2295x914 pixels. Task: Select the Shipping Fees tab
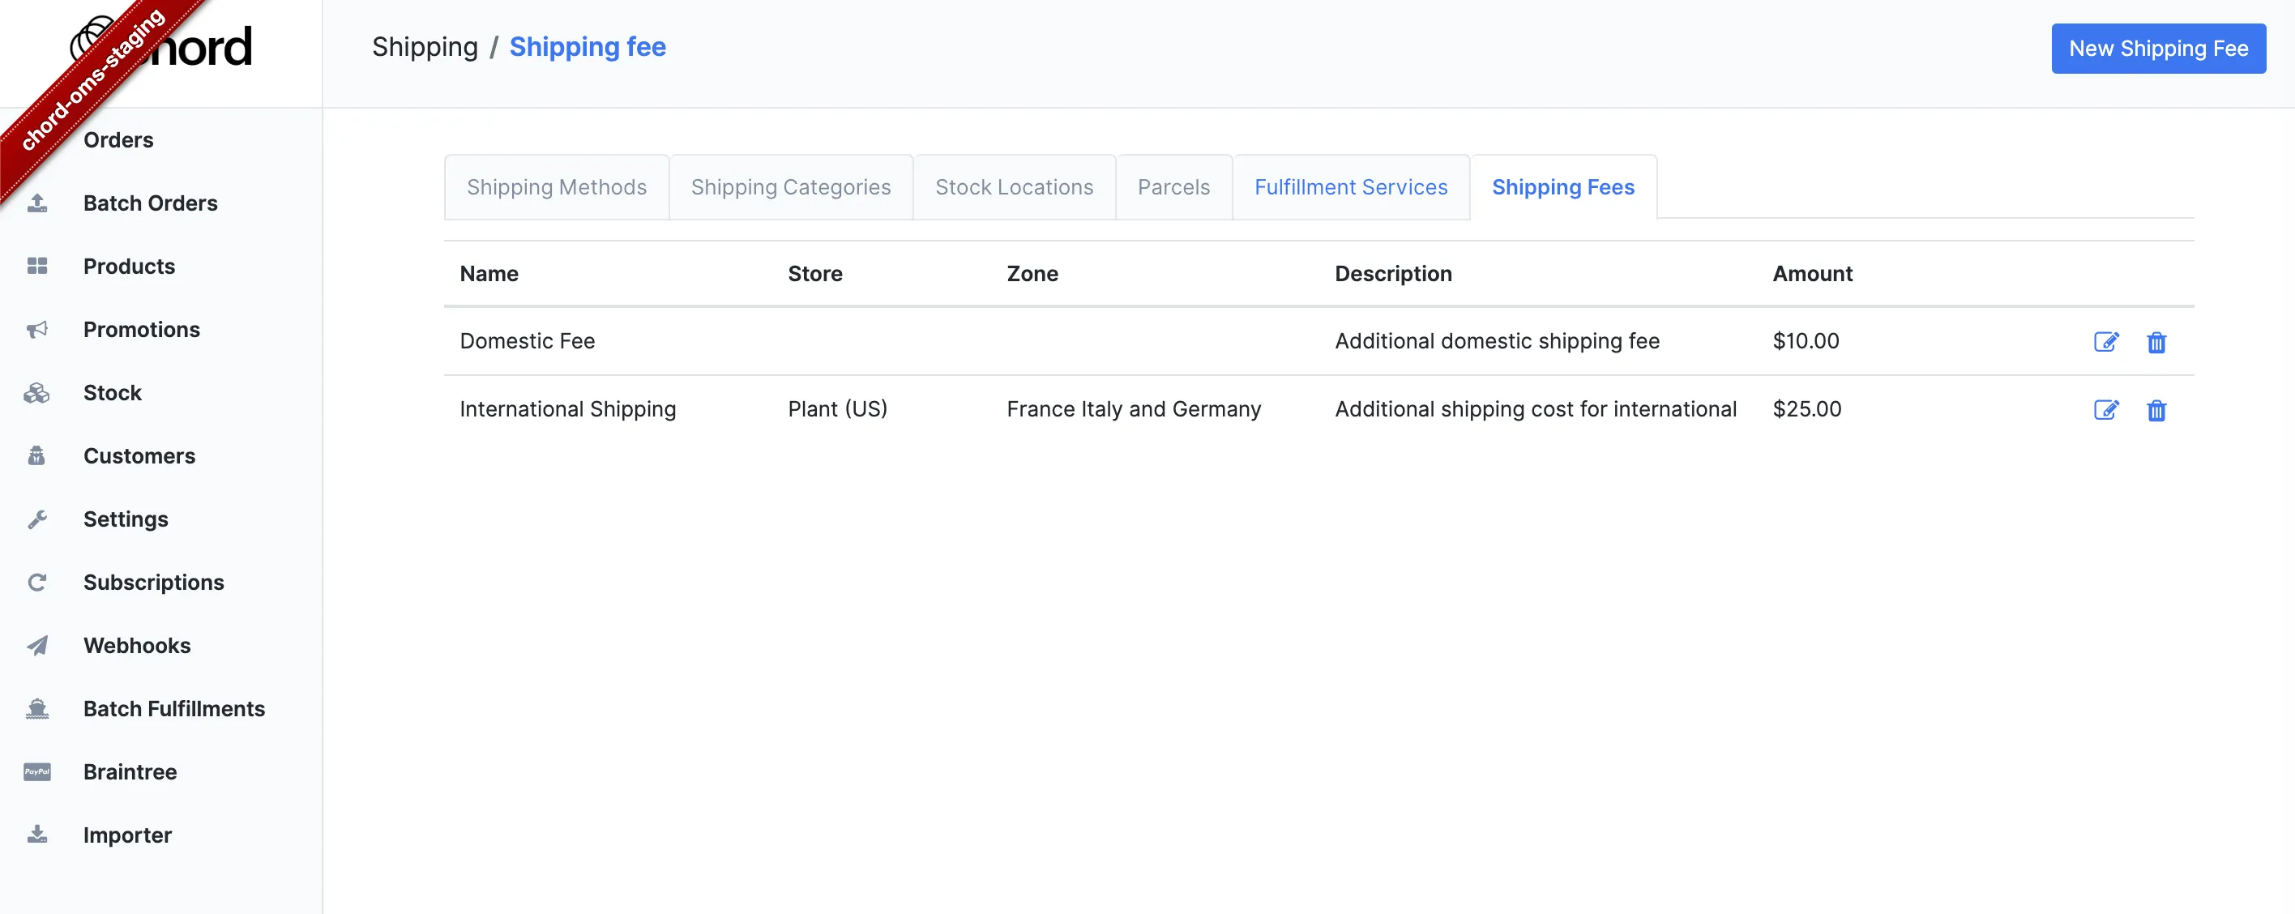(1562, 187)
